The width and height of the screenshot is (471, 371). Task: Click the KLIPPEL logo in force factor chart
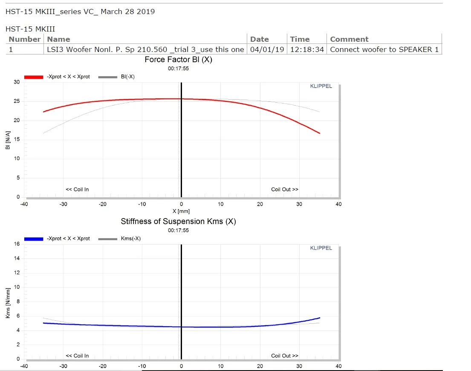point(321,86)
